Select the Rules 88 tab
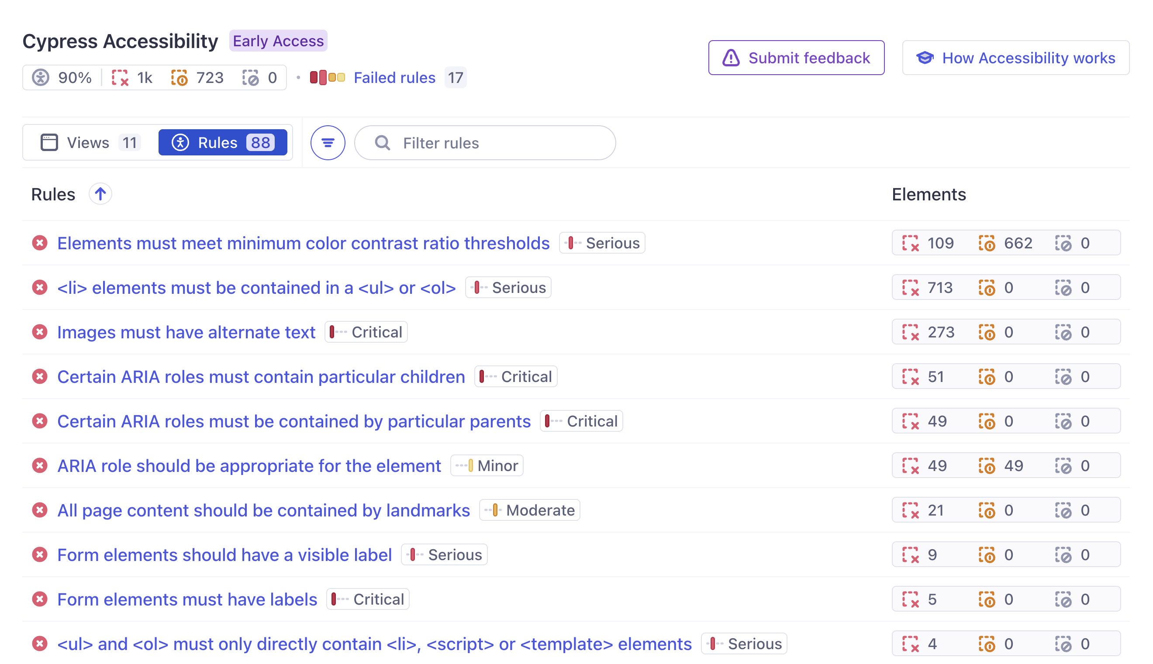The height and width of the screenshot is (664, 1153). (x=223, y=142)
